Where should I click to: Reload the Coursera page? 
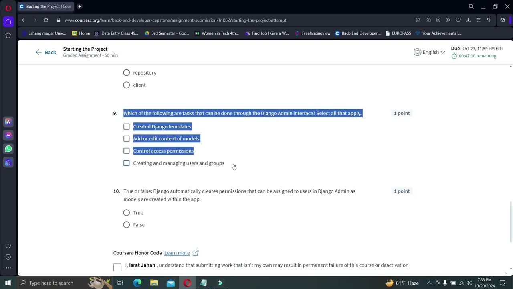46,20
